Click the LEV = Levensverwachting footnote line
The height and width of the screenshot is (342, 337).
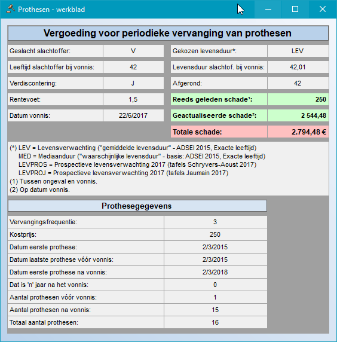(133, 148)
